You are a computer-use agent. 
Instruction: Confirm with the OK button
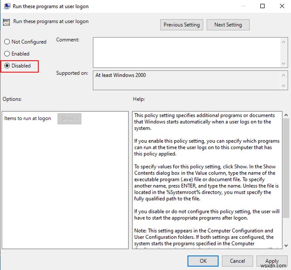pos(203,261)
